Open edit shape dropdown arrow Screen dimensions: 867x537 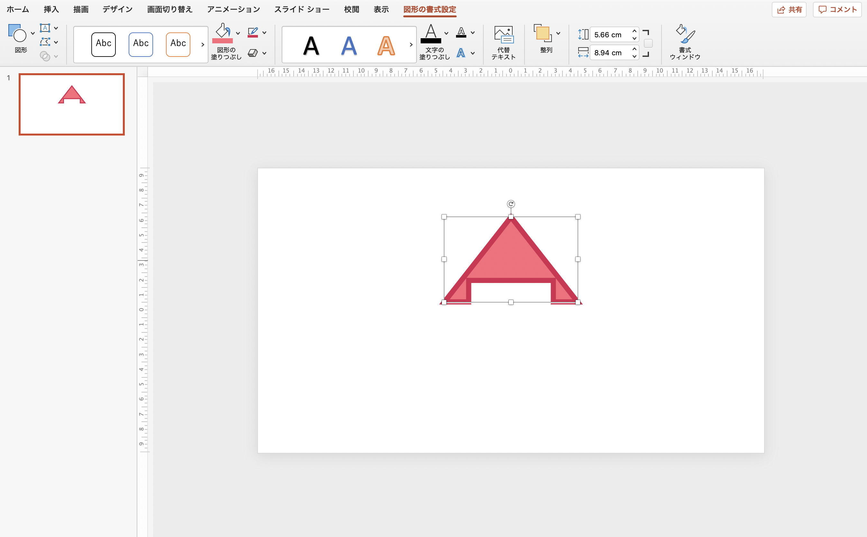tap(56, 42)
